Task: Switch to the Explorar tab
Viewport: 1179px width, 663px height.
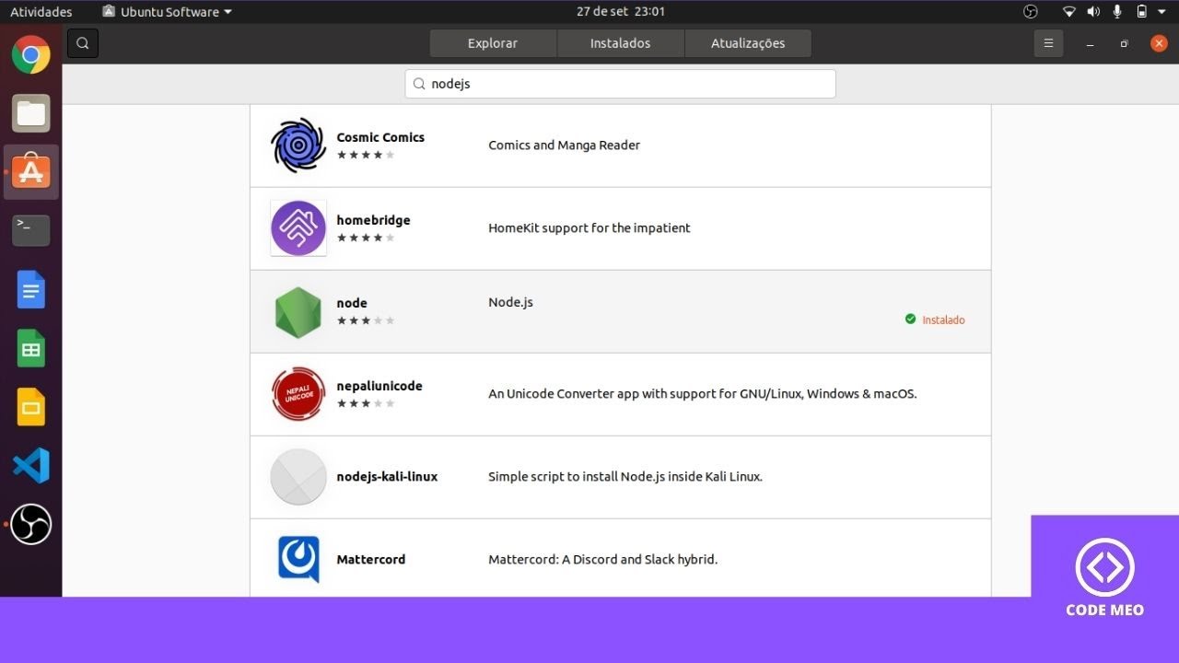Action: click(493, 43)
